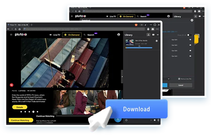
Task: Open the home page in the front window
Action: point(19,29)
